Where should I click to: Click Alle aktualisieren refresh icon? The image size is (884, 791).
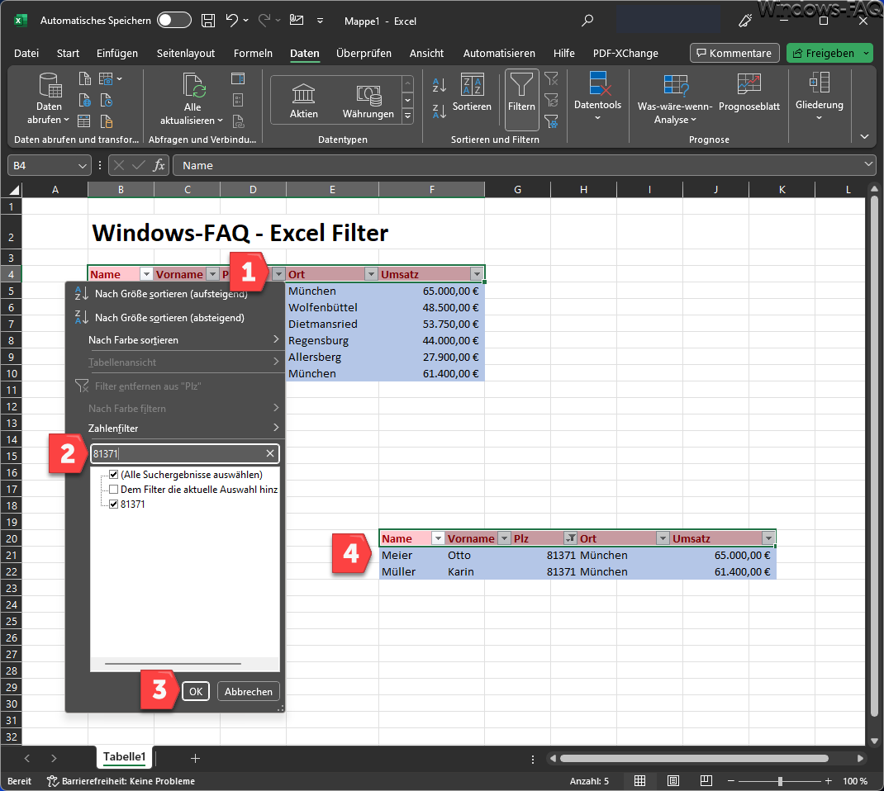[x=194, y=86]
